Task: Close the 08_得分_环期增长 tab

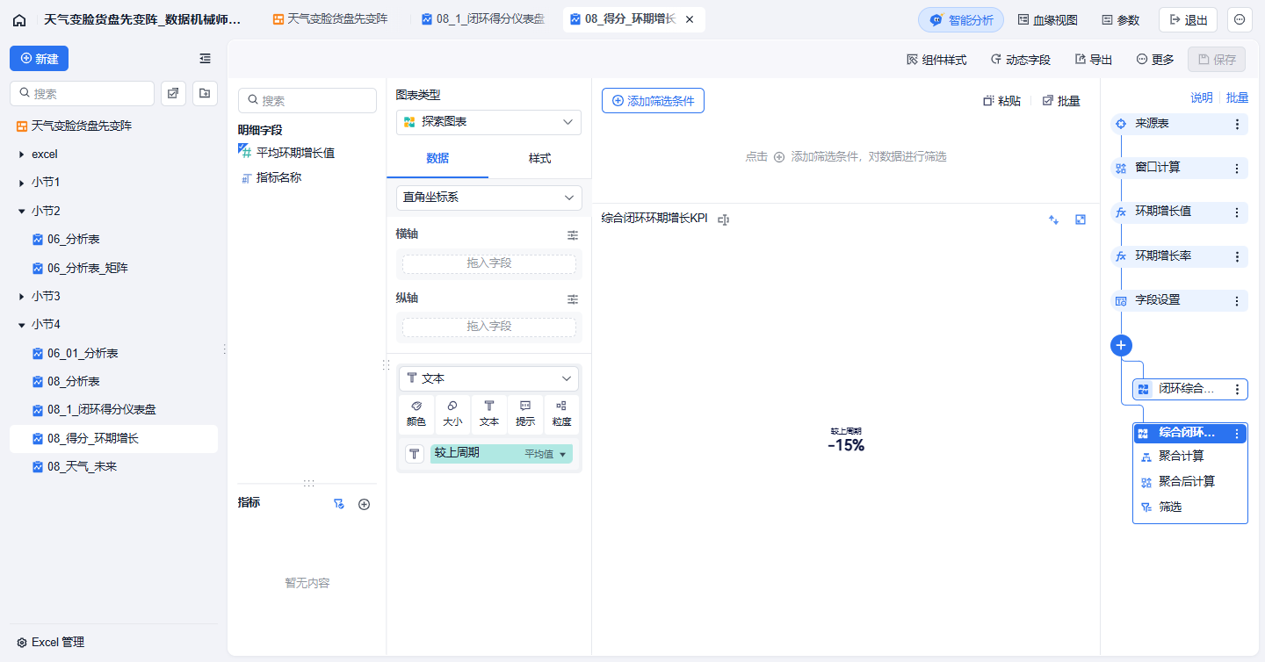Action: tap(690, 19)
